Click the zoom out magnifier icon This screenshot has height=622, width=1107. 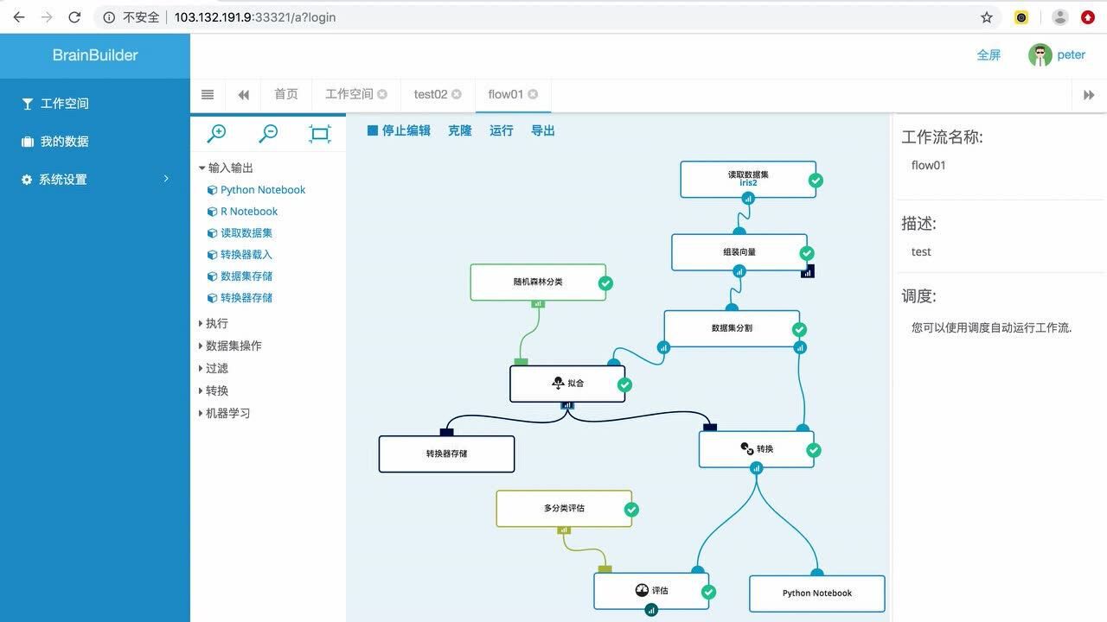tap(268, 133)
